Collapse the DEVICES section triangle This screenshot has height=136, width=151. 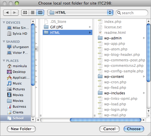4,23
